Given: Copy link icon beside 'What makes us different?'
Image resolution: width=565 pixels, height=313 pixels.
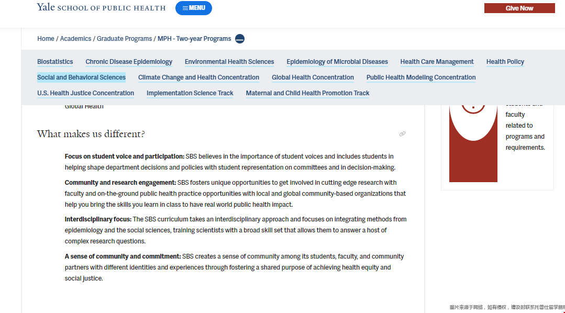Looking at the screenshot, I should [402, 134].
